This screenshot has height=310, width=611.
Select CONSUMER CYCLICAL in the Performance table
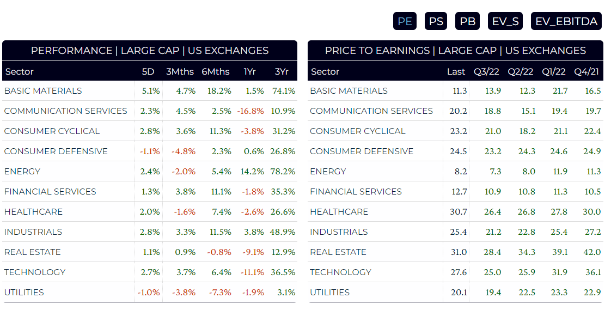52,131
